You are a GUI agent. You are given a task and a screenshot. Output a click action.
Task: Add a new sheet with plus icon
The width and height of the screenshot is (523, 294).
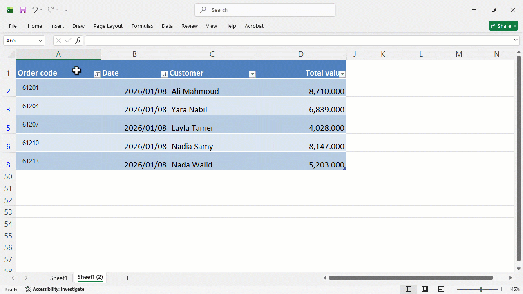tap(127, 278)
